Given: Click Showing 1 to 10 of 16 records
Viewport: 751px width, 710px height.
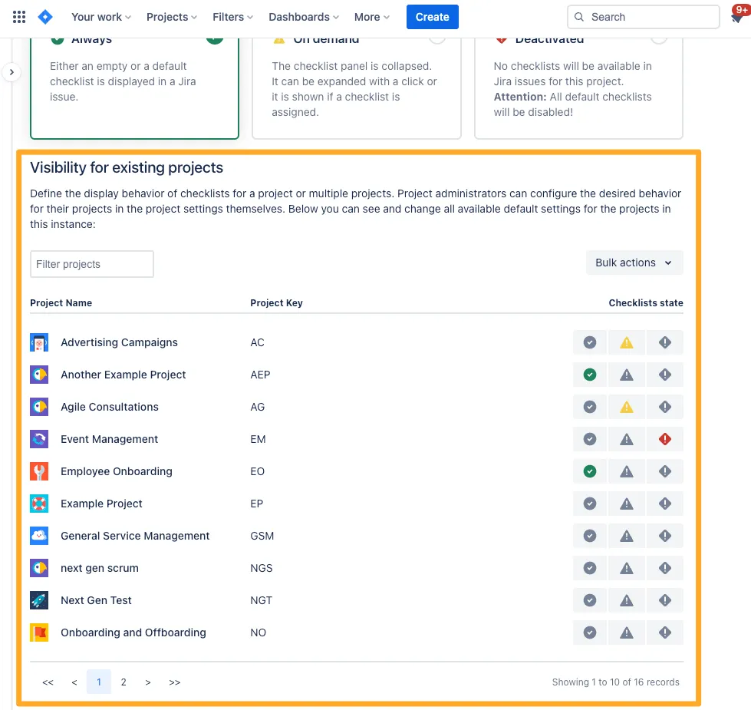Looking at the screenshot, I should (615, 682).
